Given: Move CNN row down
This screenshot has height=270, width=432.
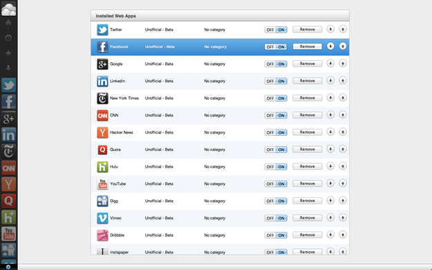Looking at the screenshot, I should (x=330, y=114).
